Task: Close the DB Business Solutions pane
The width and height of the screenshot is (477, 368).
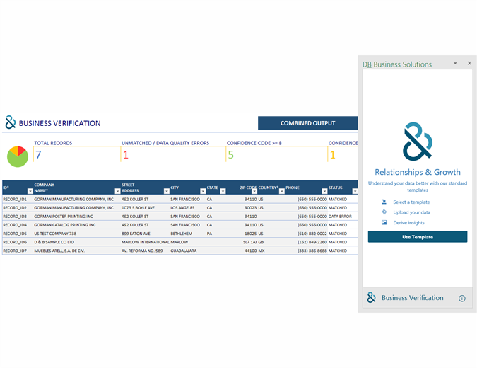Action: click(469, 63)
